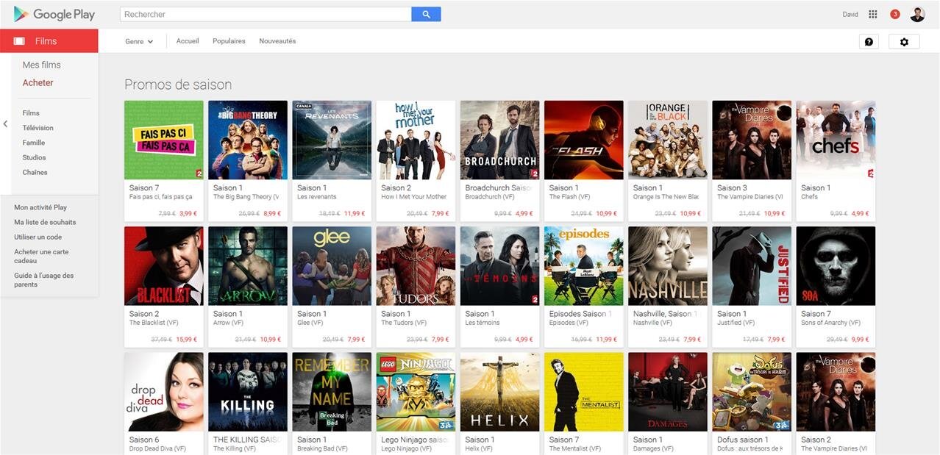Click the help question mark icon

point(869,42)
